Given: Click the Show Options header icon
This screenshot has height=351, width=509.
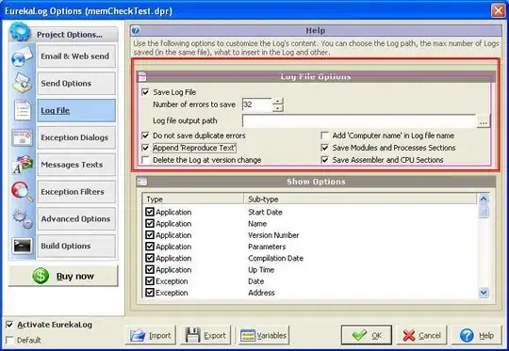Looking at the screenshot, I should [x=142, y=182].
